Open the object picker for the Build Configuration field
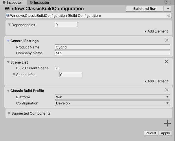The width and height of the screenshot is (175, 141). point(169,16)
